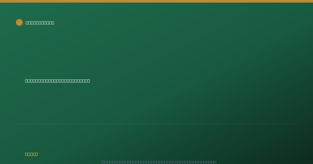Click the end of the gray footer text
This screenshot has height=164, width=313.
(215, 162)
